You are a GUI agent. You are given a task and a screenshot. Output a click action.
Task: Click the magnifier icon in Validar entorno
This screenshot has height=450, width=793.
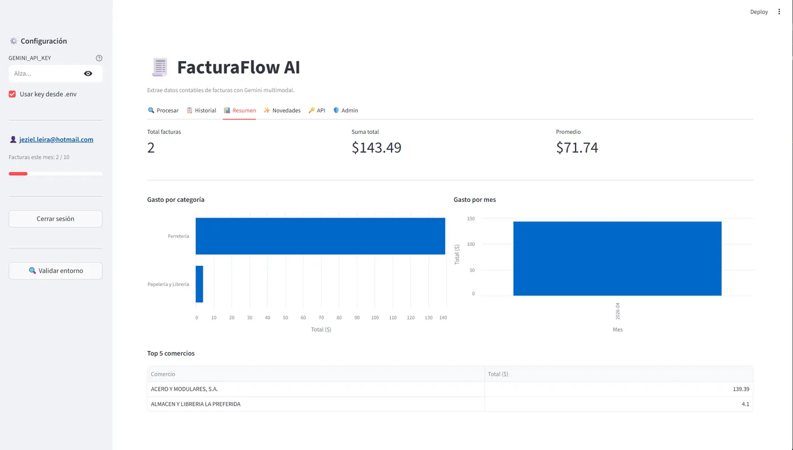click(32, 271)
